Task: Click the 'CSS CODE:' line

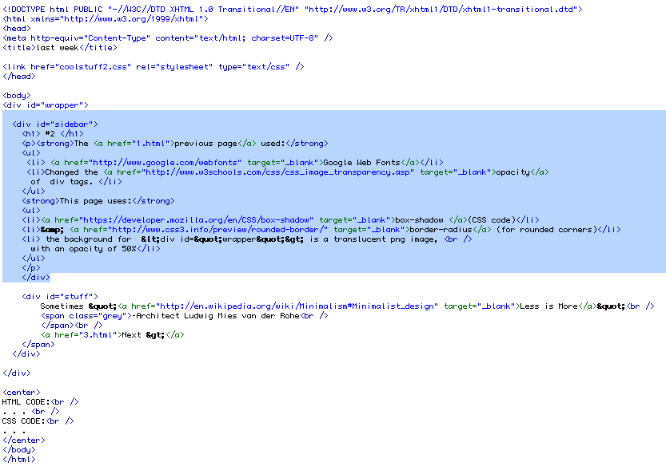Action: (x=38, y=421)
